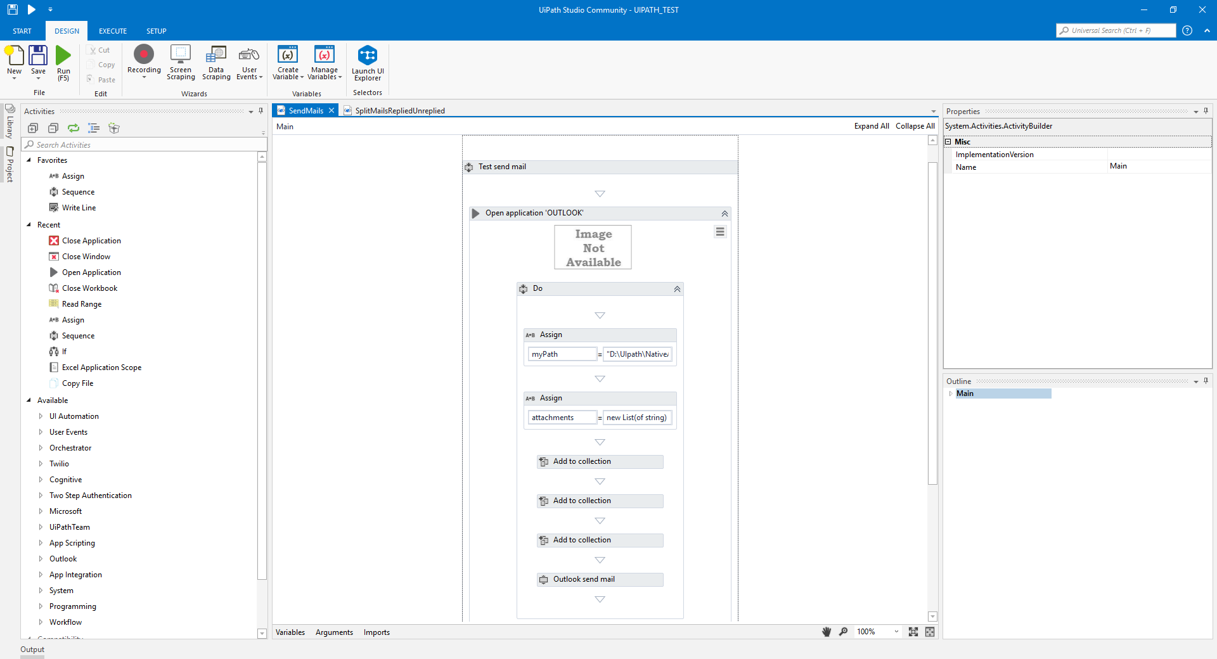Screen dimensions: 1217x659
Task: Click quick-access save icon in title bar
Action: pos(12,10)
